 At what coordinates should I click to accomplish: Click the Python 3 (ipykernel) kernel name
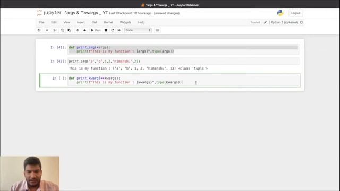click(x=284, y=22)
